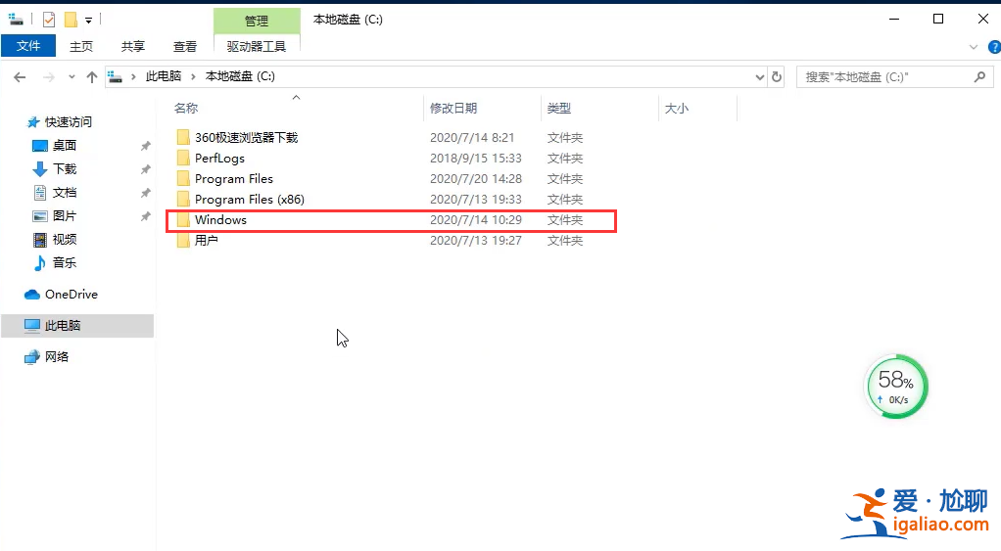Viewport: 1001px width, 551px height.
Task: Open the 文件 file menu
Action: pos(28,46)
